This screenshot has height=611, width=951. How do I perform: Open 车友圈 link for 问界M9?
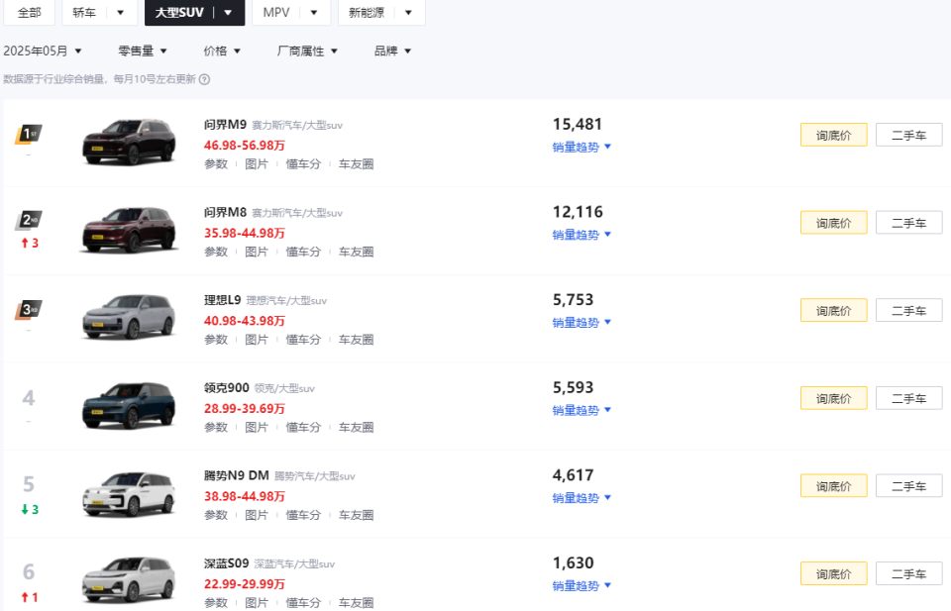[x=356, y=164]
